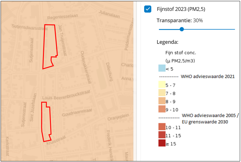Click inside the upper red outlined area
This screenshot has height=162, width=241.
[49, 45]
